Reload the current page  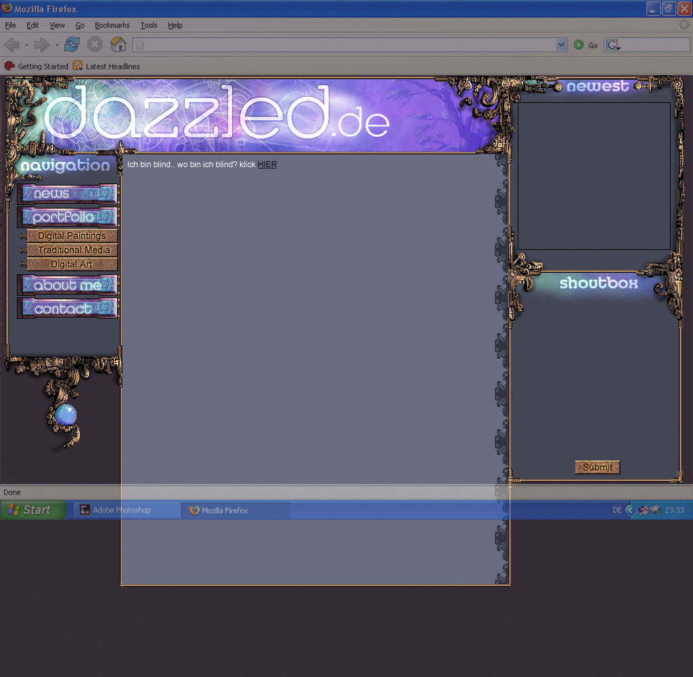click(x=72, y=45)
